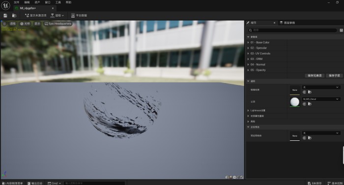344x185 pixels.
Task: Click the parent material sphere thumbnail
Action: tap(295, 102)
